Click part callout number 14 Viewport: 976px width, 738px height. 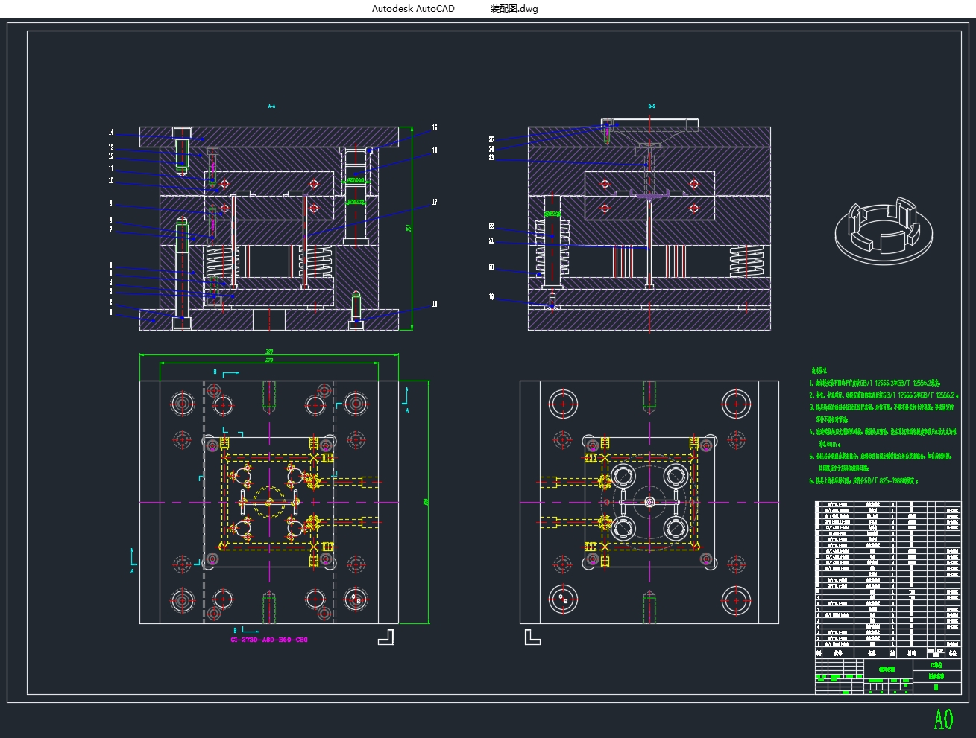click(111, 133)
